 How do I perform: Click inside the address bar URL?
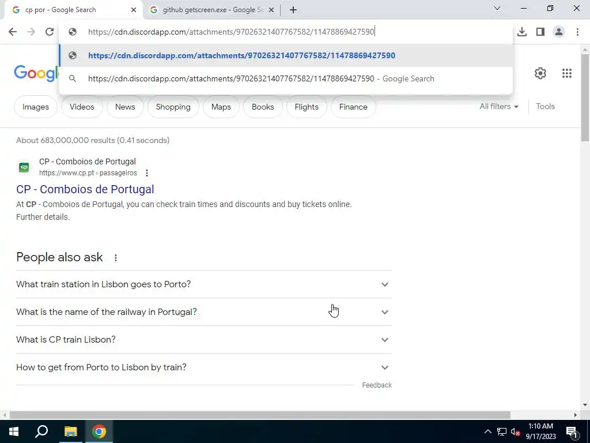pyautogui.click(x=231, y=32)
